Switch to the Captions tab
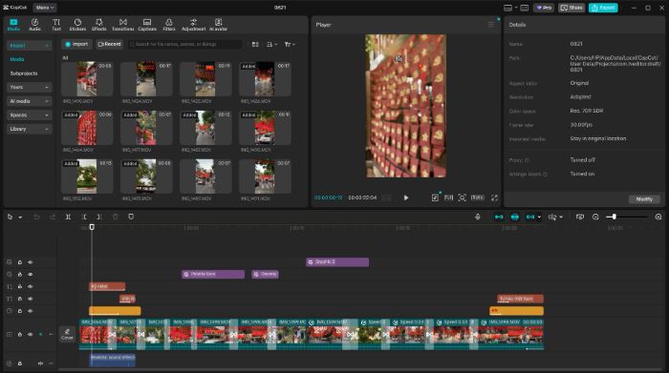Viewport: 669px width, 373px height. click(x=147, y=25)
